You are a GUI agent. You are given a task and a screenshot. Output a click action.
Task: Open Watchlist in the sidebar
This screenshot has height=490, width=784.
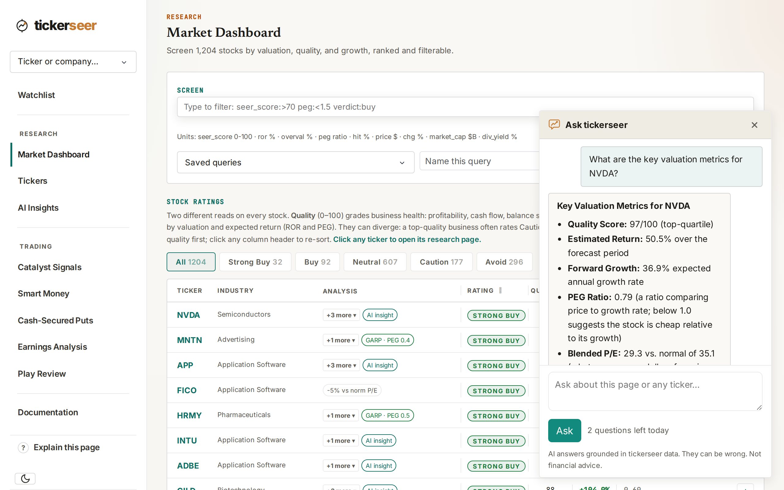[36, 95]
